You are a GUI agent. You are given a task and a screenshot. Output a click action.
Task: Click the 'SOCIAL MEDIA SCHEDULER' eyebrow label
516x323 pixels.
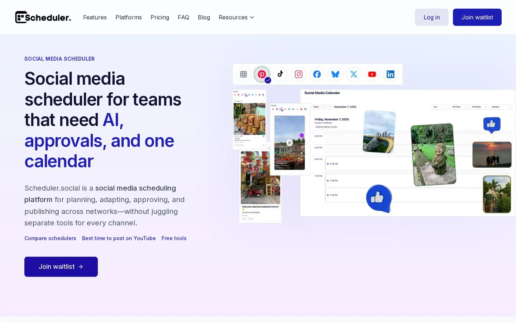click(x=59, y=59)
